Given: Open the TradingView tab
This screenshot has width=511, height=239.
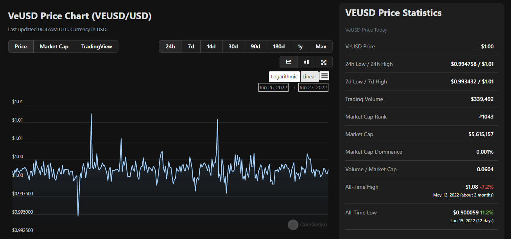Looking at the screenshot, I should coord(97,46).
